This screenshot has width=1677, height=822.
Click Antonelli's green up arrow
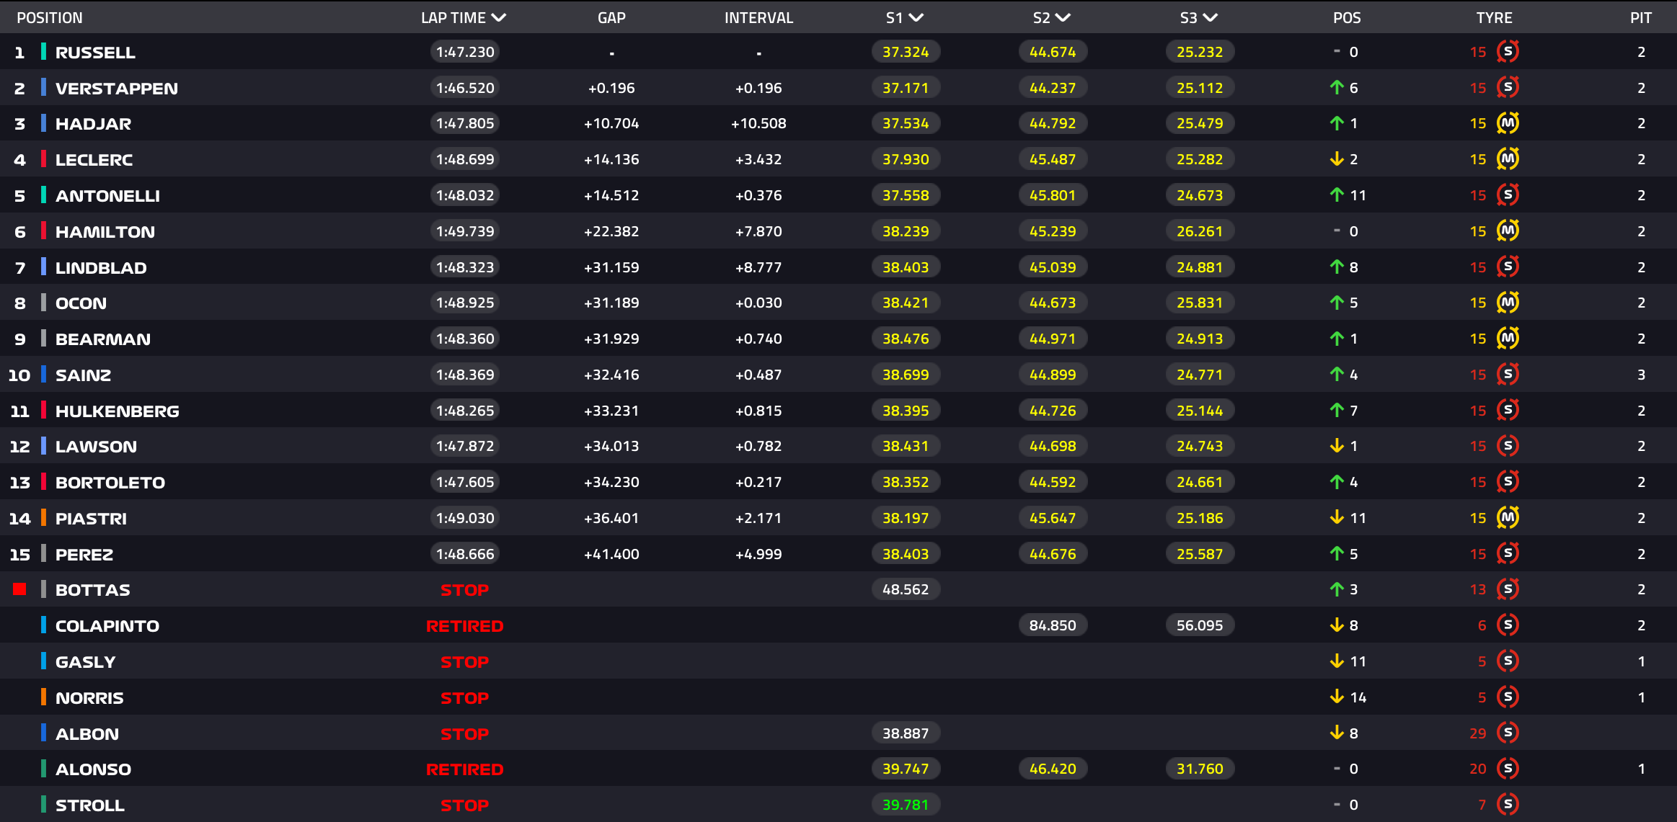[x=1337, y=195]
